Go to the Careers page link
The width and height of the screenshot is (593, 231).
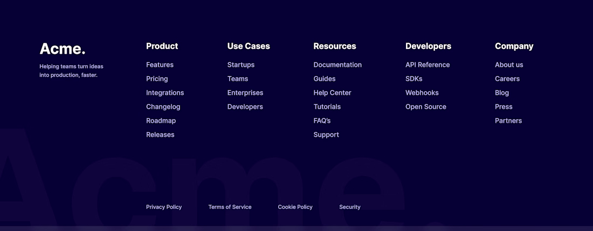coord(507,79)
